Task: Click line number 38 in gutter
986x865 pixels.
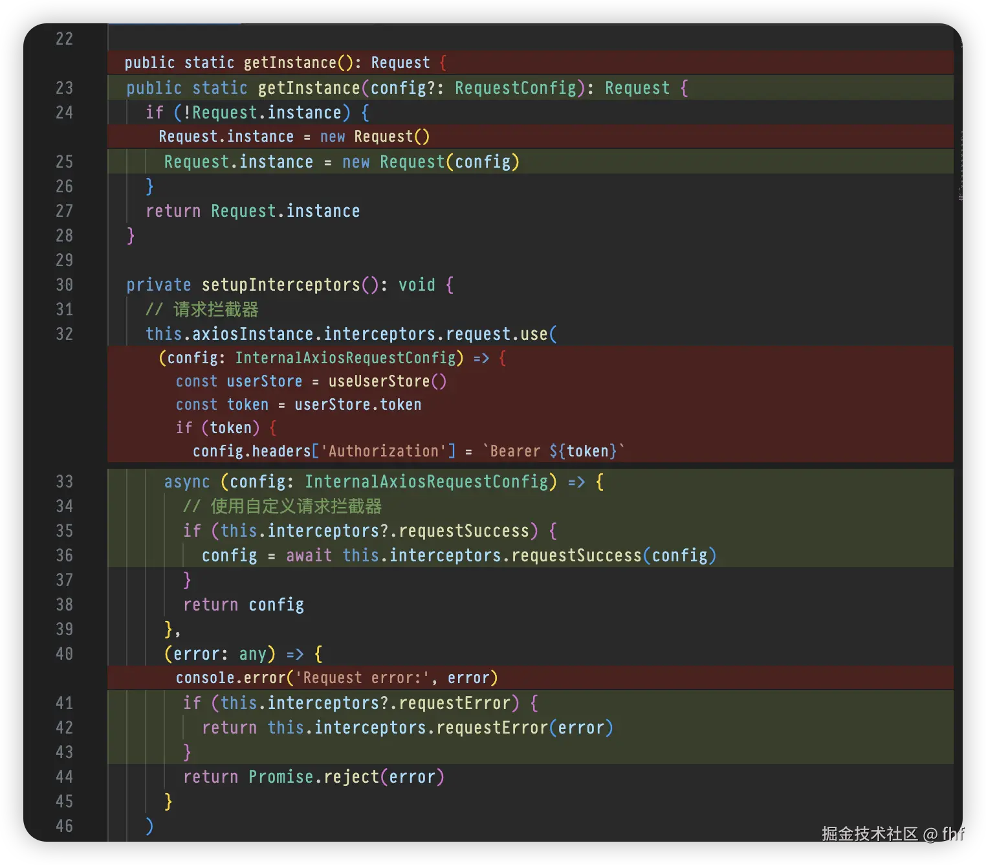Action: point(64,605)
